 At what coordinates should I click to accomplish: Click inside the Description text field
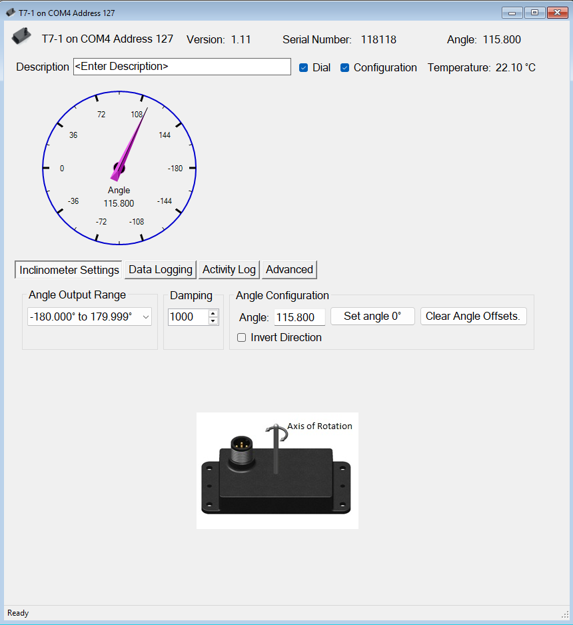pyautogui.click(x=181, y=67)
